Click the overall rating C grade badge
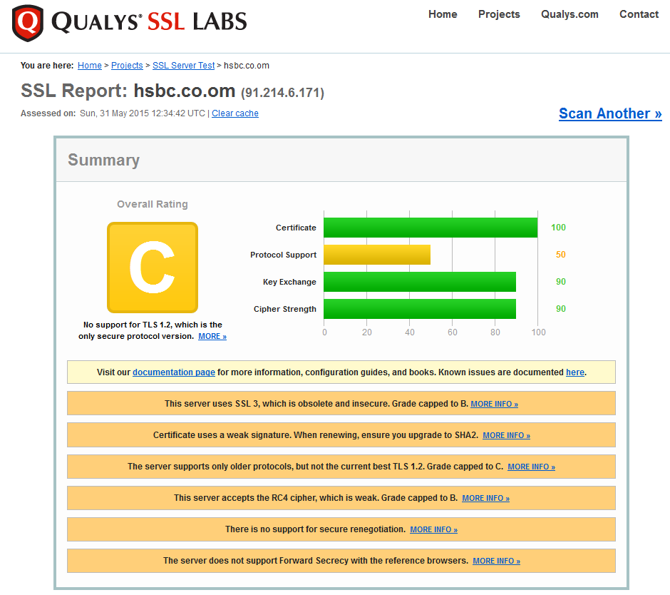670x595 pixels. click(x=153, y=268)
